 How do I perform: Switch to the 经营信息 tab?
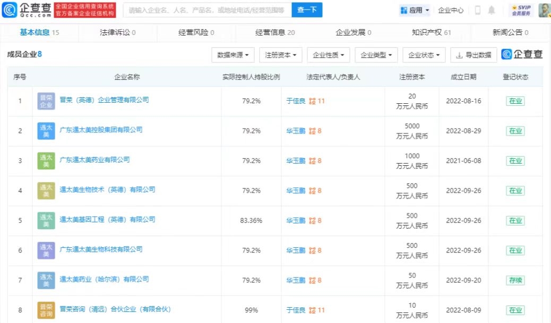274,32
